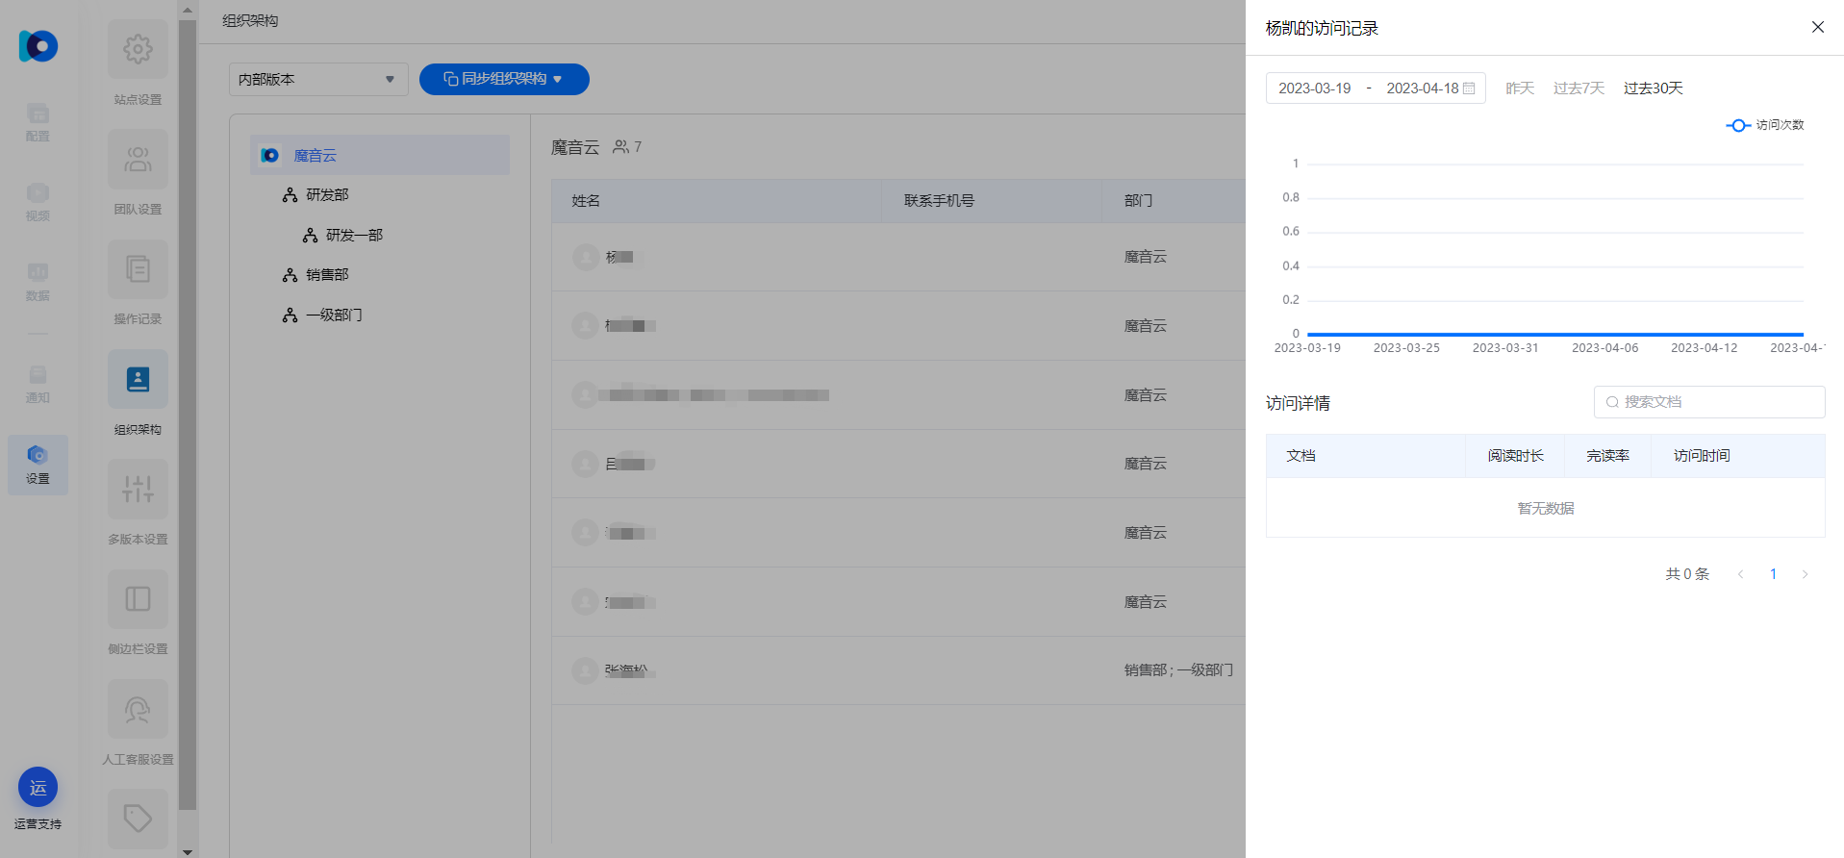Click the avatar in the 销售部; 一级部门 row
Screen dimensions: 1844x858
tap(585, 670)
